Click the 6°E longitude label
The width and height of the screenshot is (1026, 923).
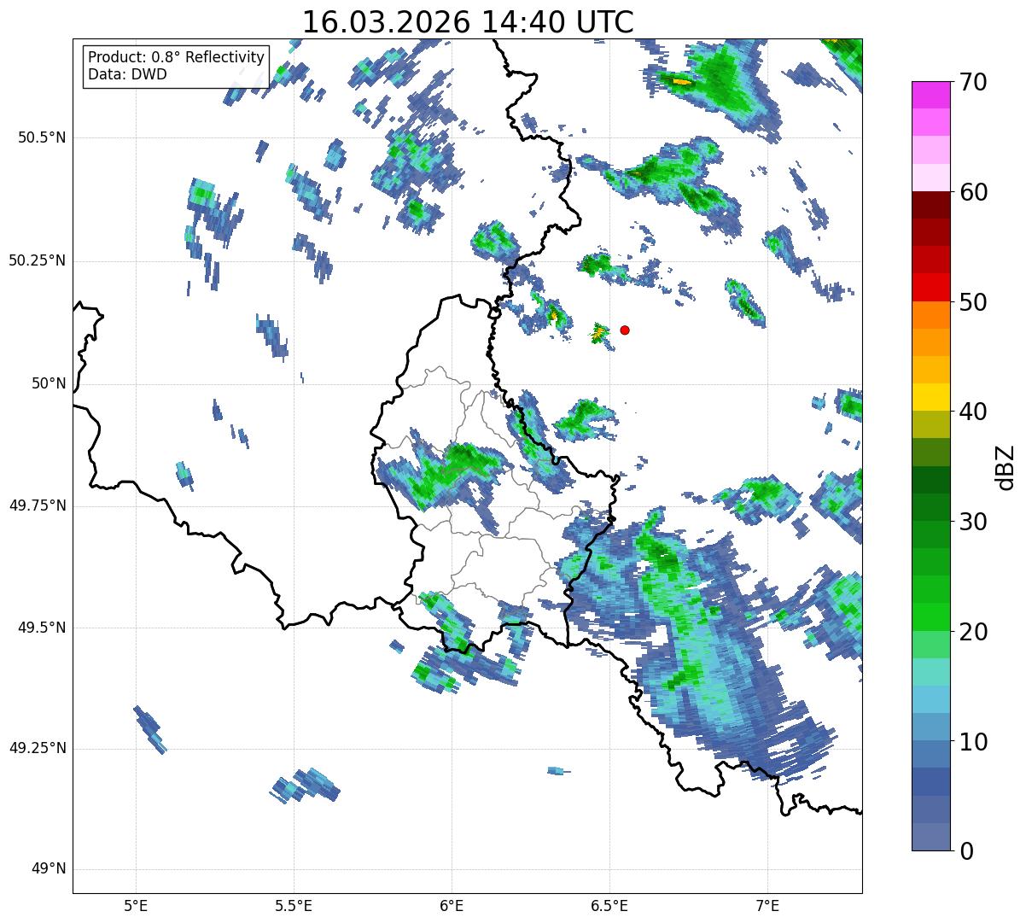click(452, 905)
